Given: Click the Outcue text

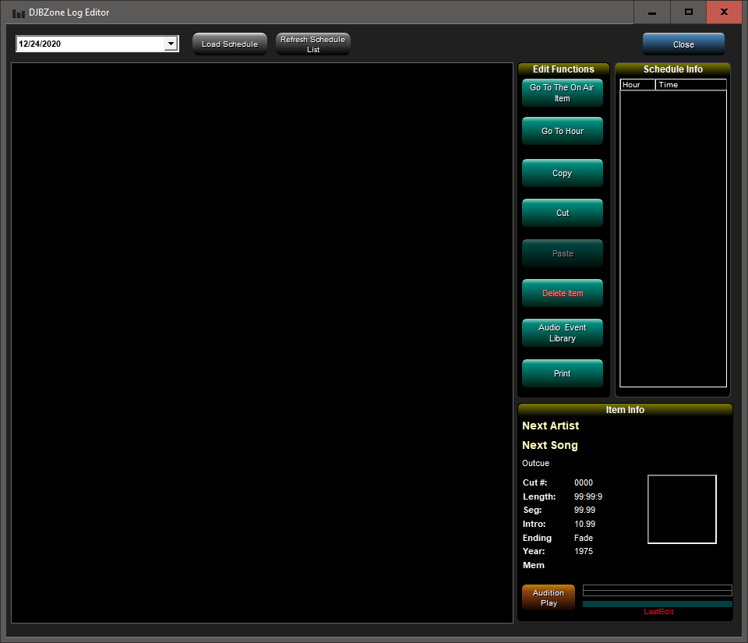Looking at the screenshot, I should click(x=535, y=463).
